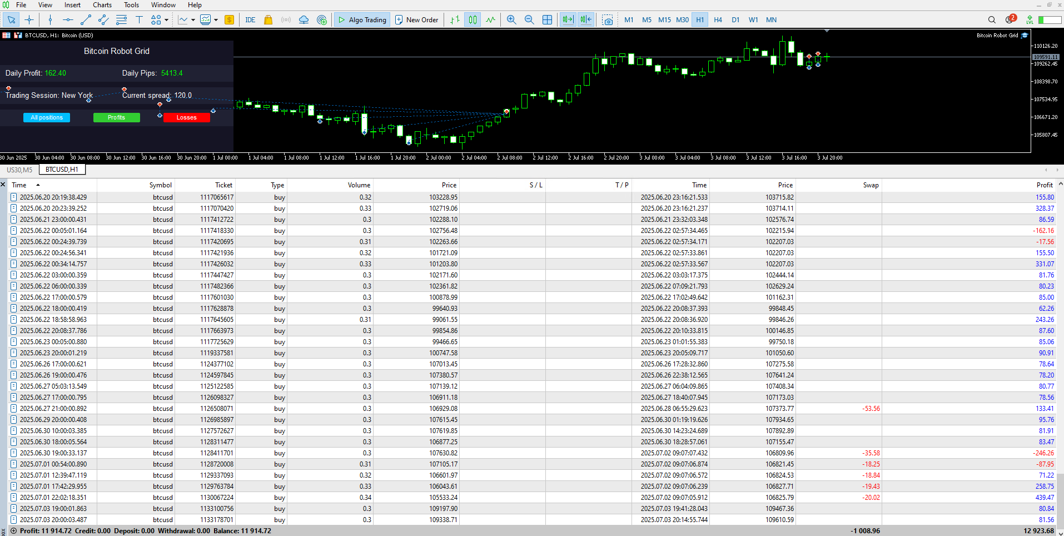Open the Market shopping bag icon
The width and height of the screenshot is (1064, 536).
[268, 20]
